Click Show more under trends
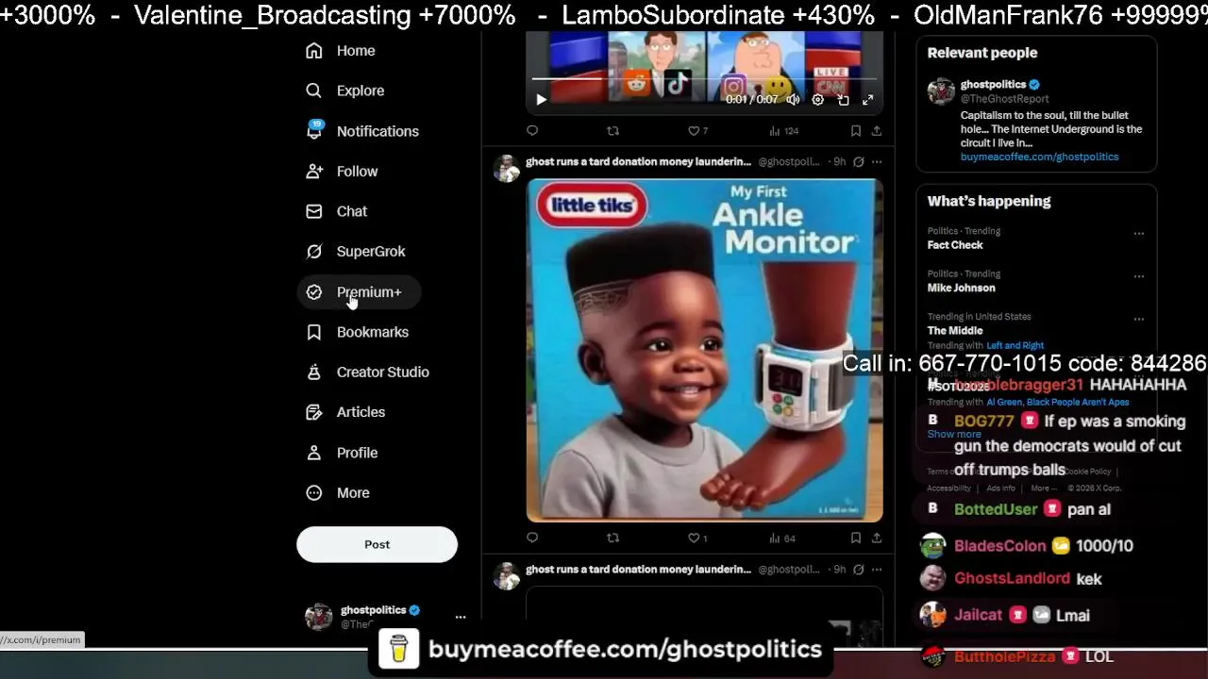1208x679 pixels. [x=954, y=434]
